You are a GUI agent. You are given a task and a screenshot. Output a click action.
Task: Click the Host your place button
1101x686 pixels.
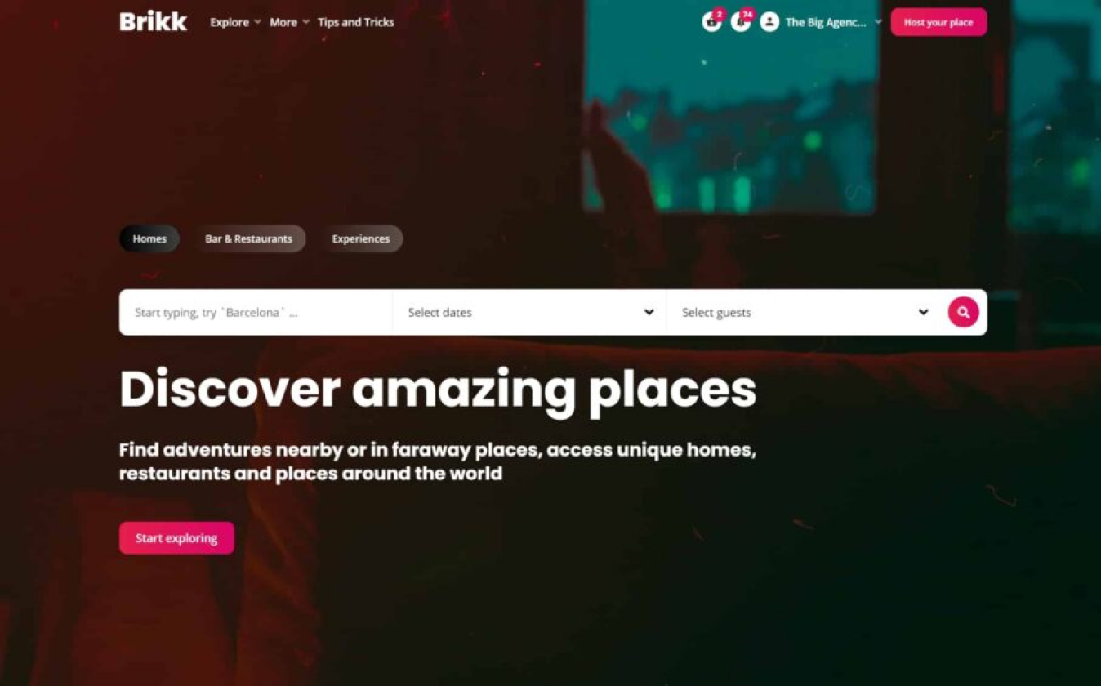(x=938, y=22)
